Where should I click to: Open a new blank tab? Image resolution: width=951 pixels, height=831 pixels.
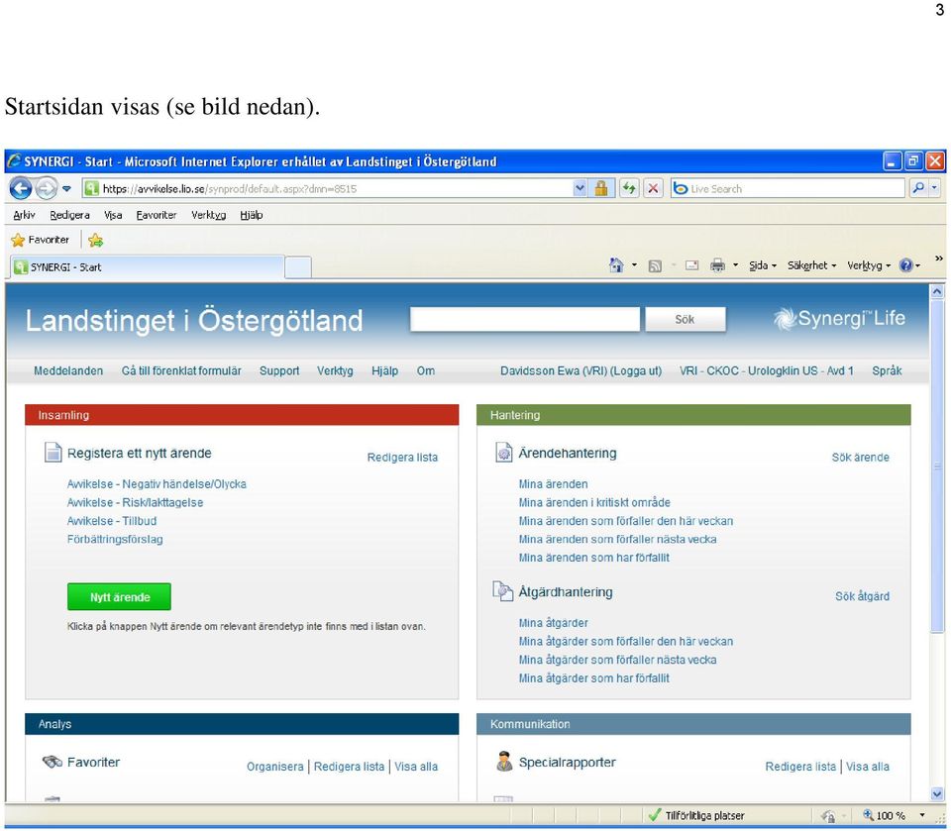[x=298, y=267]
